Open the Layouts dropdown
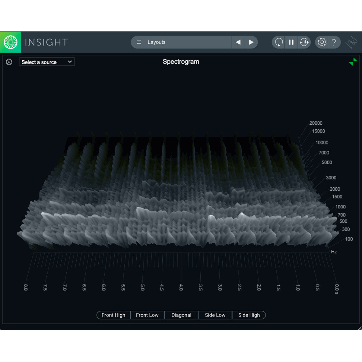Viewport: 362px width, 362px height. (181, 42)
